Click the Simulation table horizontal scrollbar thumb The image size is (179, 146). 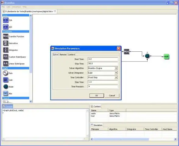[x=121, y=139]
